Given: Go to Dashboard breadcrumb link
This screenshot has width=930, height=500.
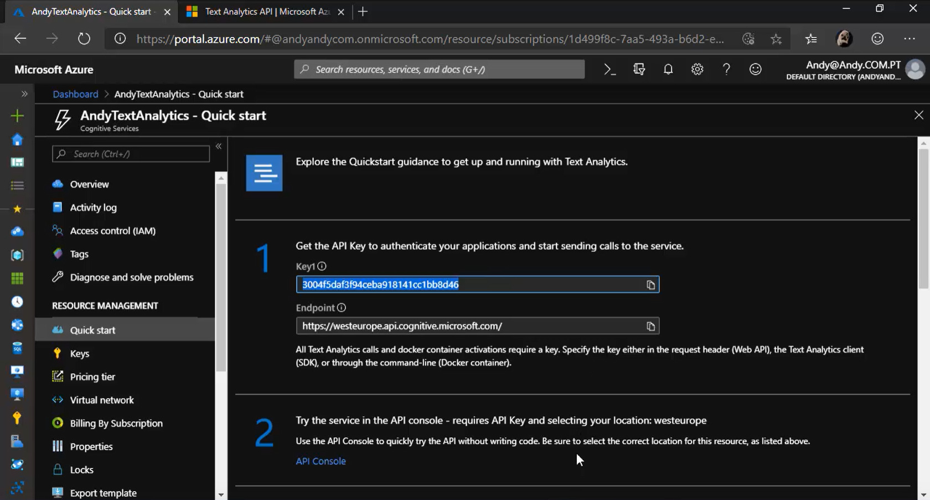Looking at the screenshot, I should tap(75, 94).
